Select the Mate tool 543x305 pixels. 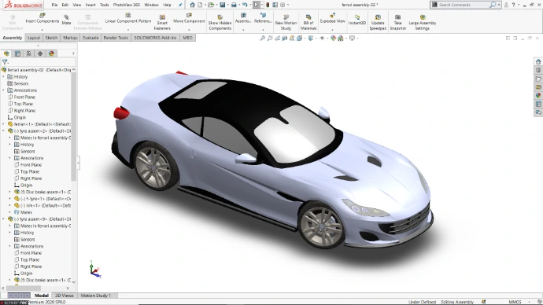(66, 20)
